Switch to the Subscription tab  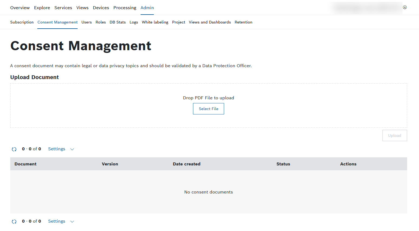point(22,22)
